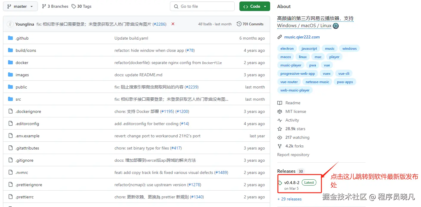View the 28.9k stars link
The height and width of the screenshot is (207, 421).
(295, 129)
